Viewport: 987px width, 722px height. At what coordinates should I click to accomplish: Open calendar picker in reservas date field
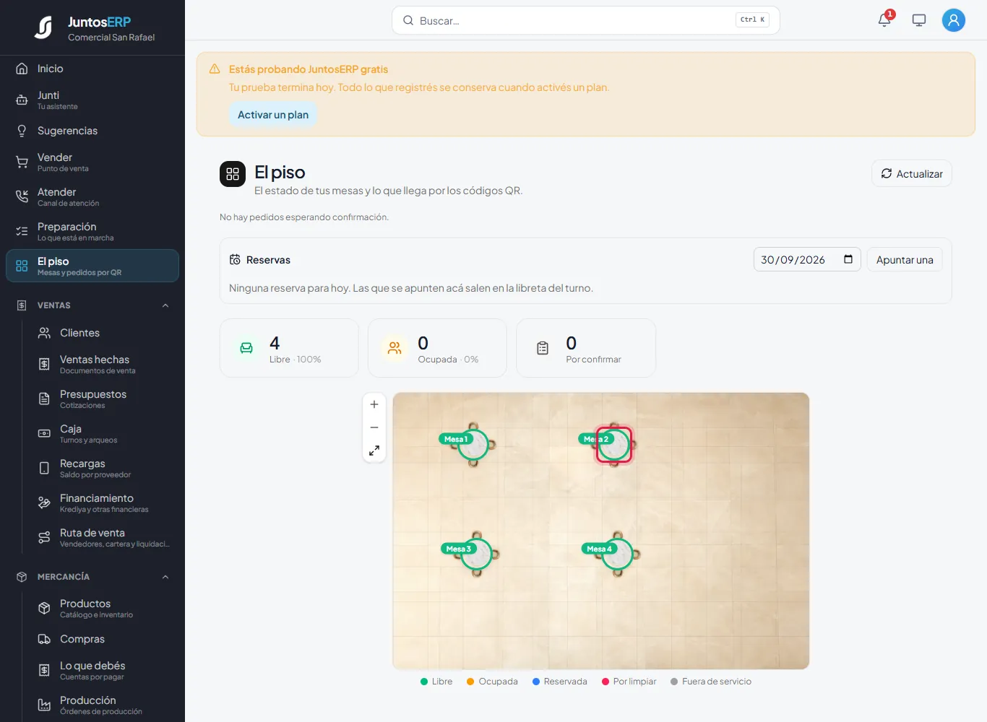pos(848,259)
